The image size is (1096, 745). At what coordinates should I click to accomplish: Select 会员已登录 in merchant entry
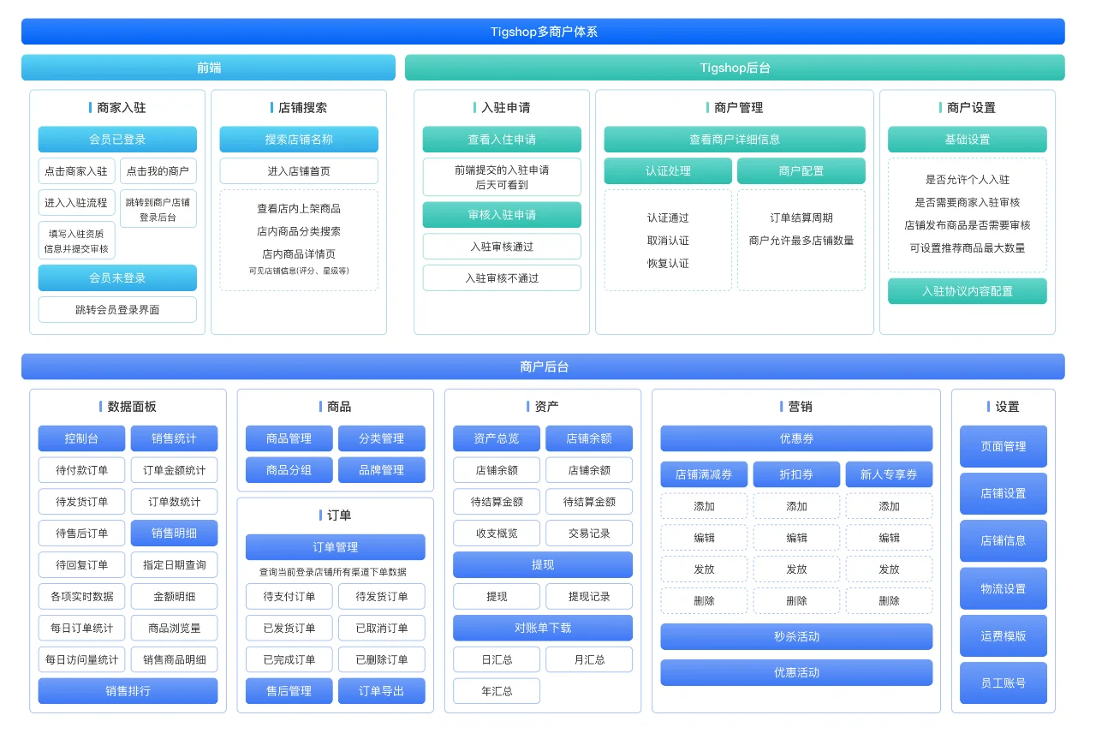(x=116, y=139)
